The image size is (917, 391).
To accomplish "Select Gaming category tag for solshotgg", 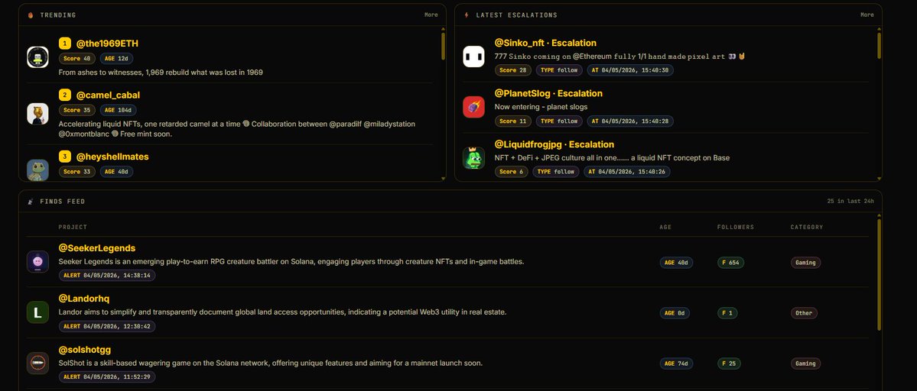I will [805, 364].
